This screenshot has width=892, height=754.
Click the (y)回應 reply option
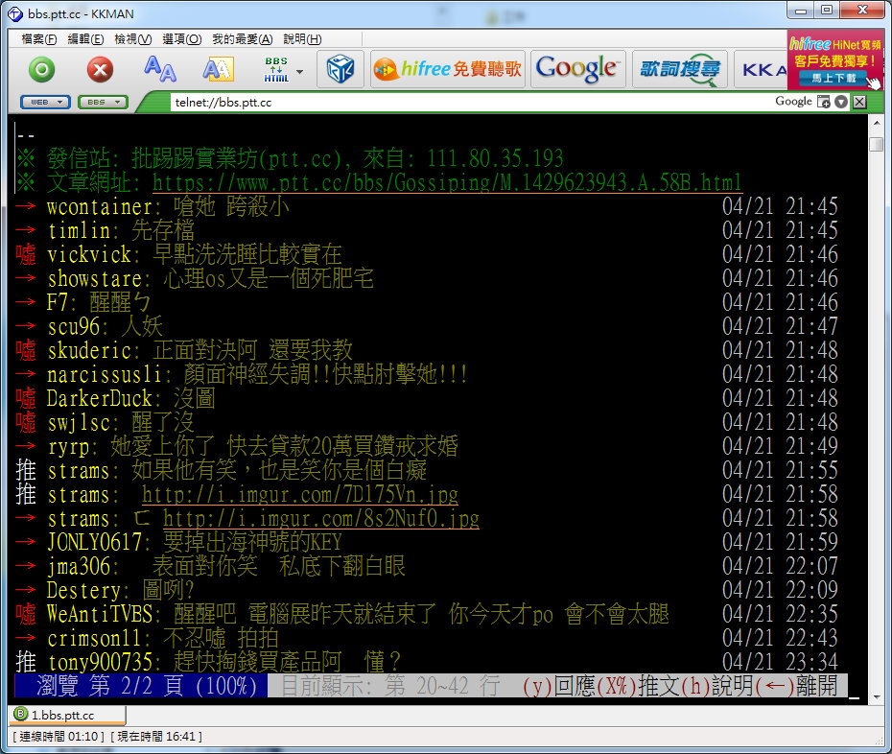[559, 686]
